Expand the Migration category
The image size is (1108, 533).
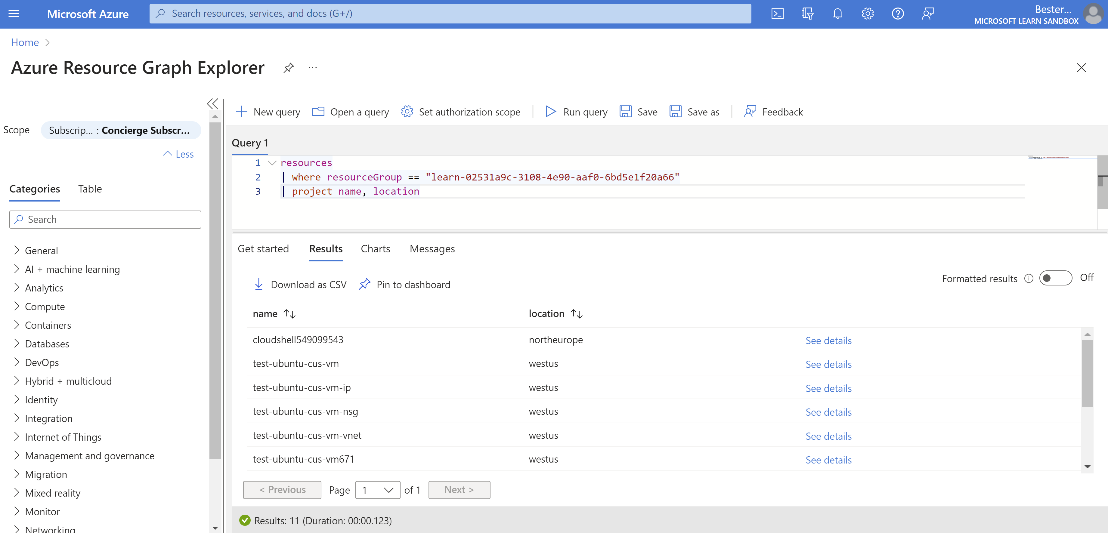coord(17,474)
